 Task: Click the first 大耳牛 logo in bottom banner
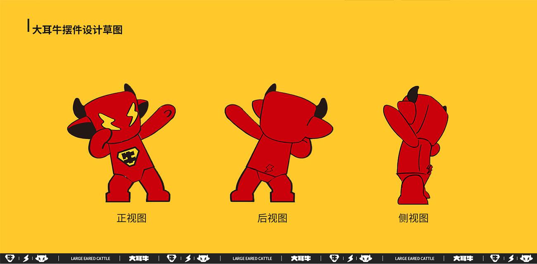(x=138, y=259)
